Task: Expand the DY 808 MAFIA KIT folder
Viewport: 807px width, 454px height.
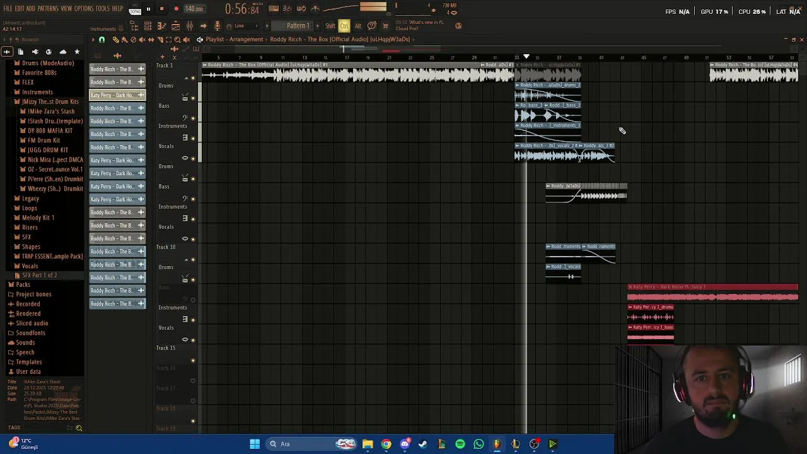Action: coord(50,131)
